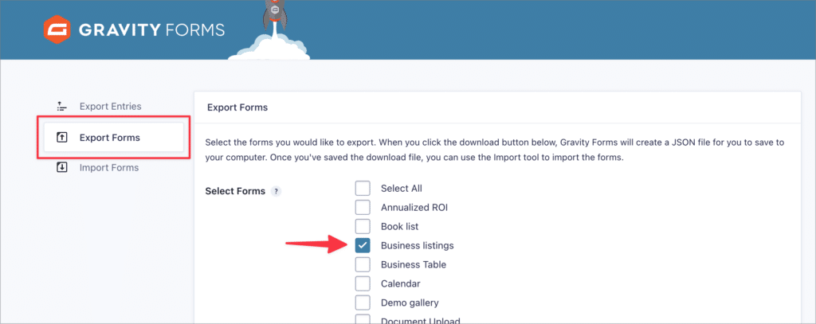The height and width of the screenshot is (324, 816).
Task: Click the GRAVITY FORMS wordmark in header
Action: coord(151,29)
